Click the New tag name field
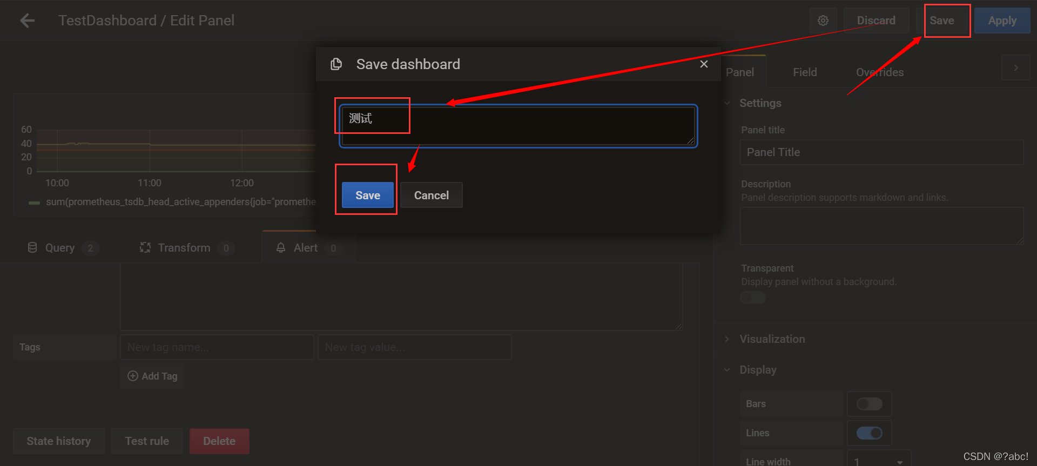Image resolution: width=1037 pixels, height=466 pixels. pyautogui.click(x=217, y=347)
